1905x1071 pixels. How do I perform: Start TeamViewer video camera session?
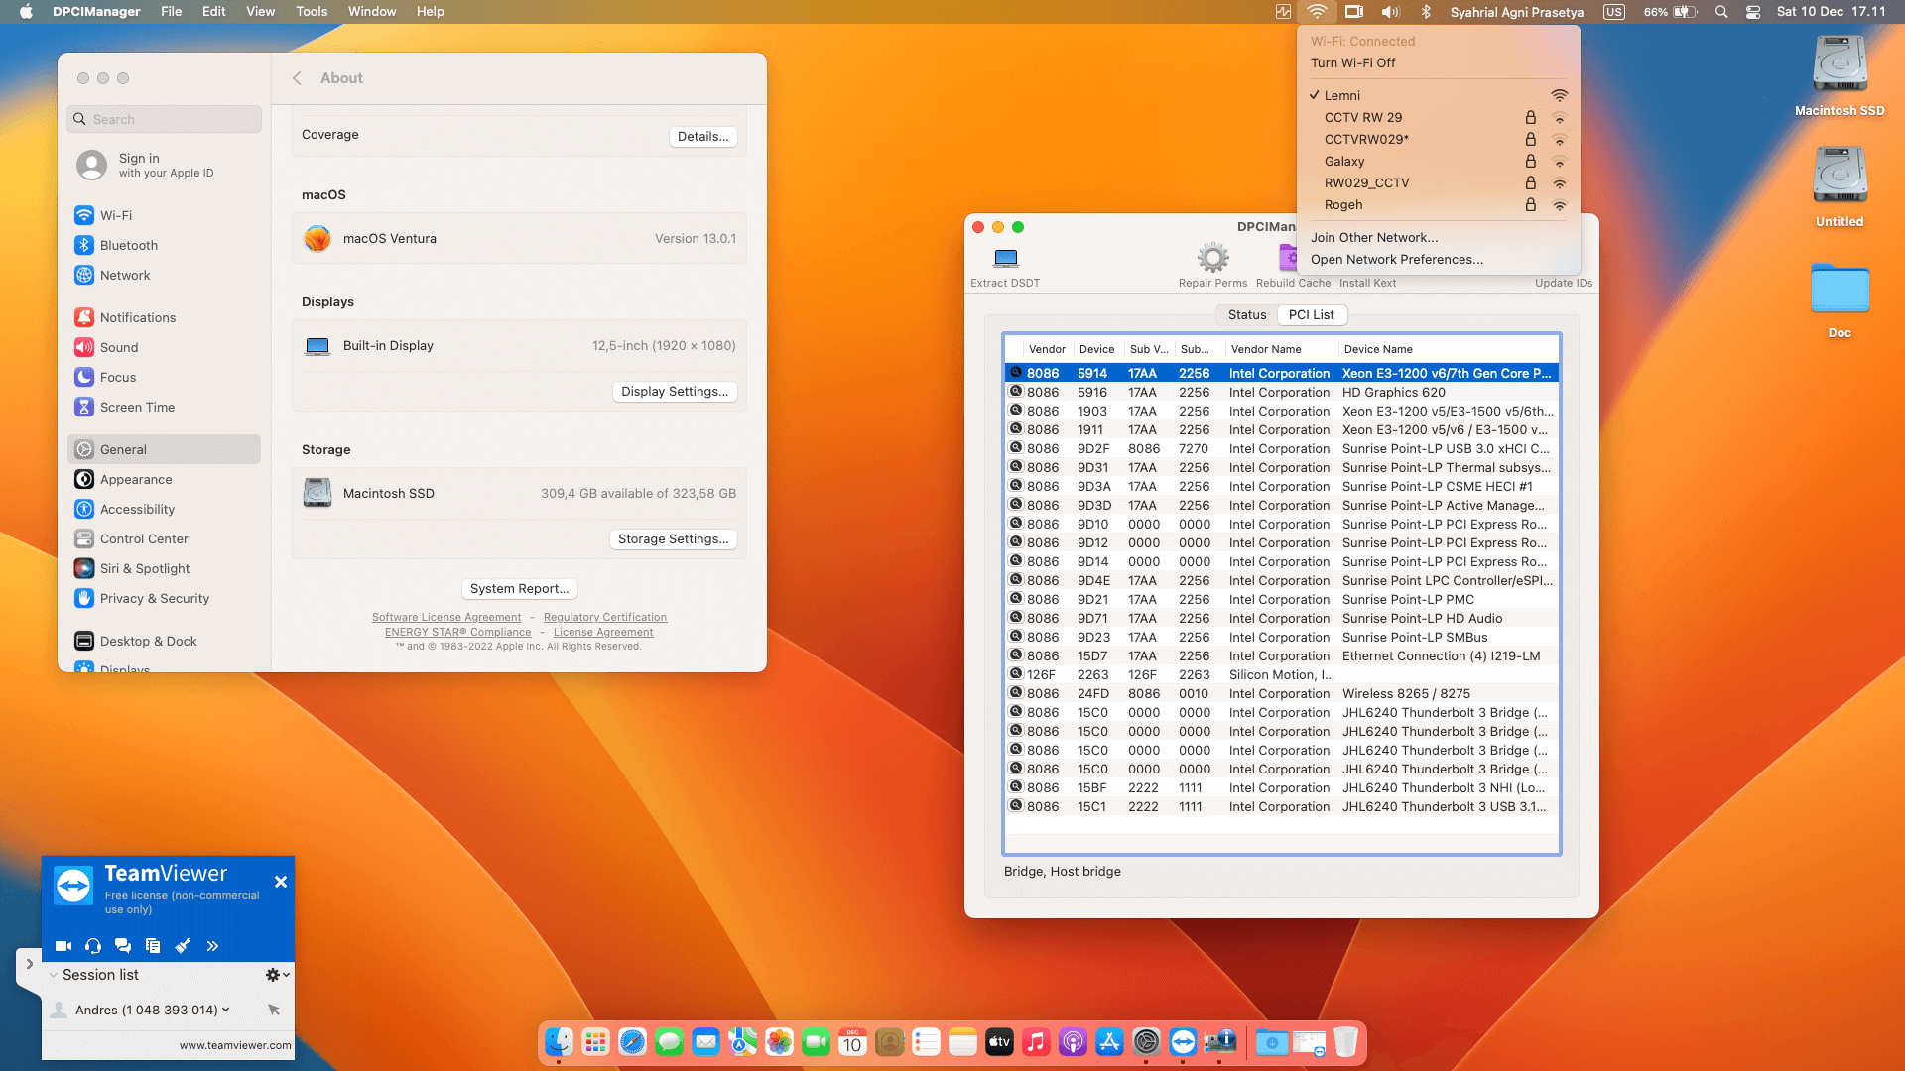pos(63,946)
